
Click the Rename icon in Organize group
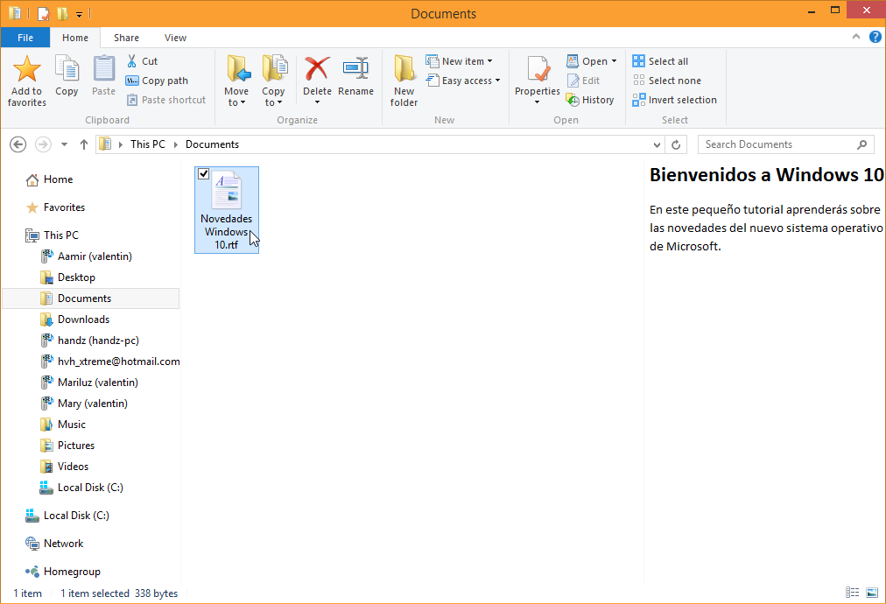(355, 69)
